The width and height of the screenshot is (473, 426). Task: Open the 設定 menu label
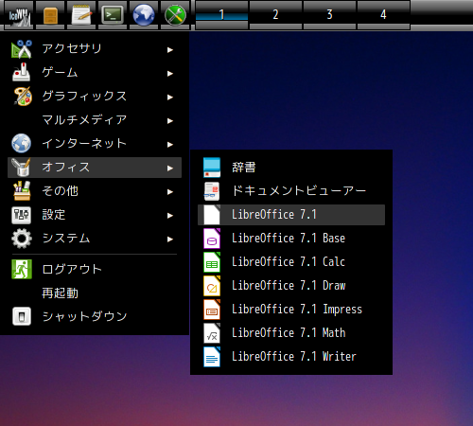pos(54,215)
